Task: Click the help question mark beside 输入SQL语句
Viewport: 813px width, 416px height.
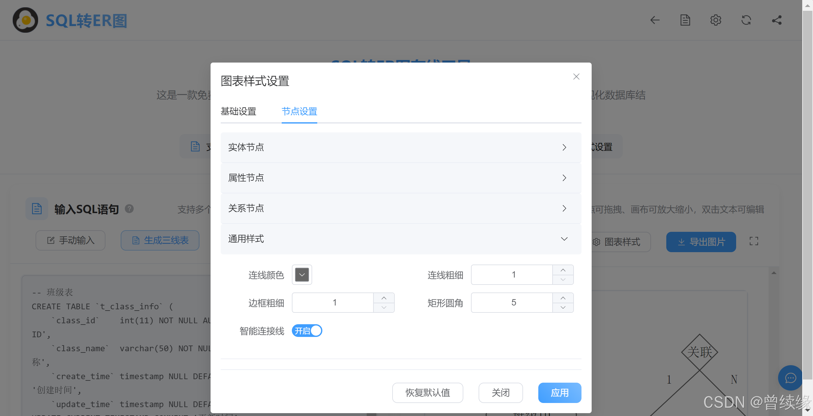Action: point(129,209)
